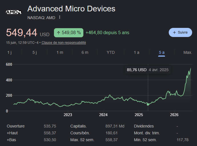The height and width of the screenshot is (146, 197).
Task: Click the +Haut value 558,37
Action: (x=50, y=133)
